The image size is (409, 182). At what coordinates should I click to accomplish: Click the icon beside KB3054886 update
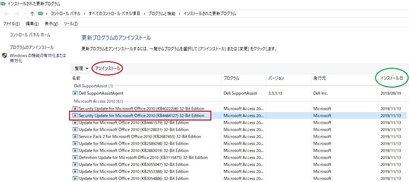pyautogui.click(x=75, y=179)
